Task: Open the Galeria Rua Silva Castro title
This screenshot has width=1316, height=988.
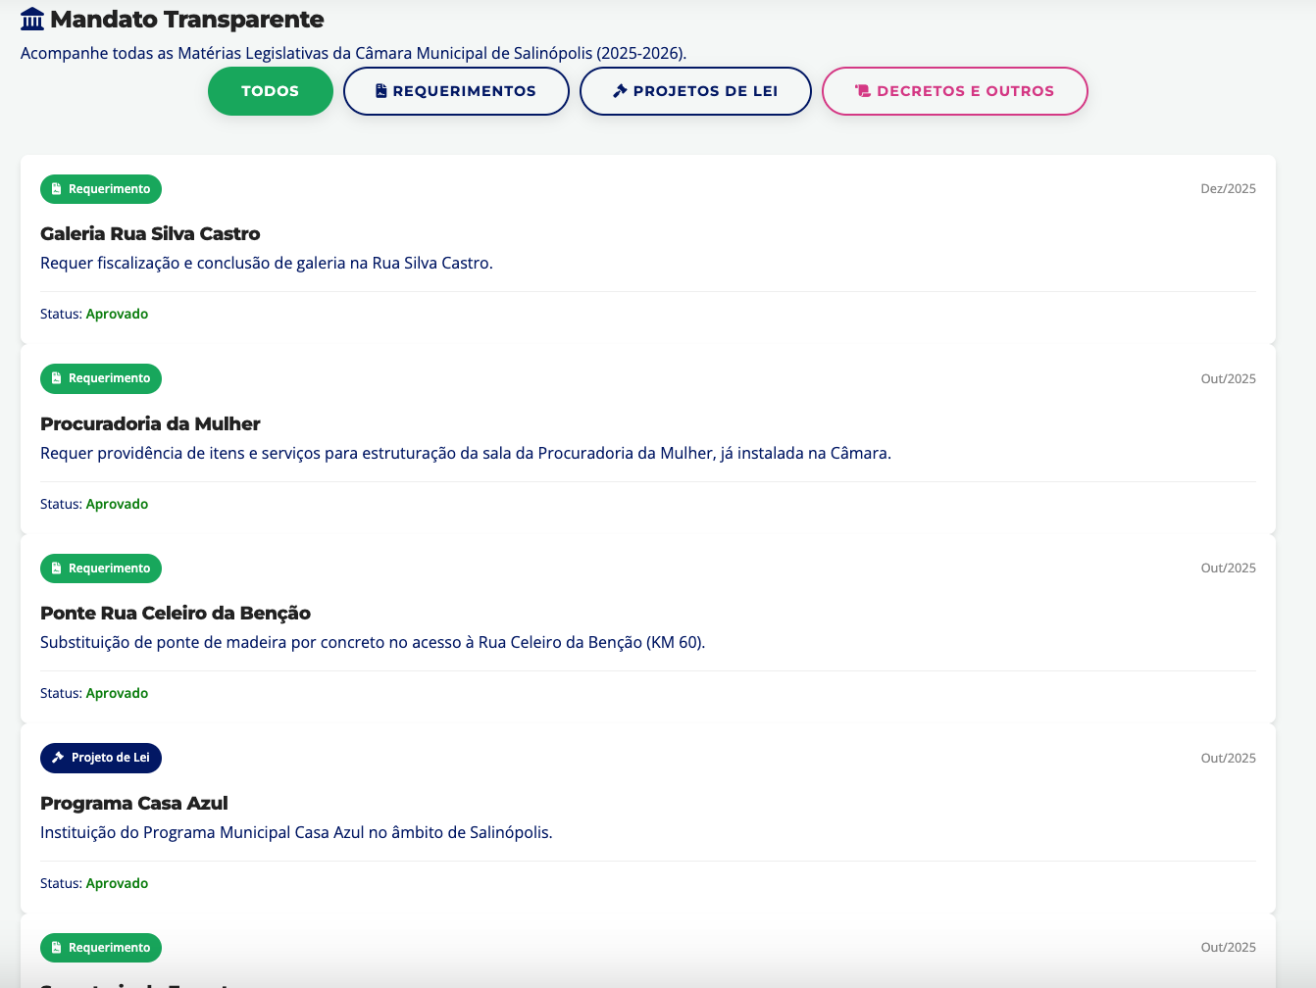Action: [x=150, y=233]
